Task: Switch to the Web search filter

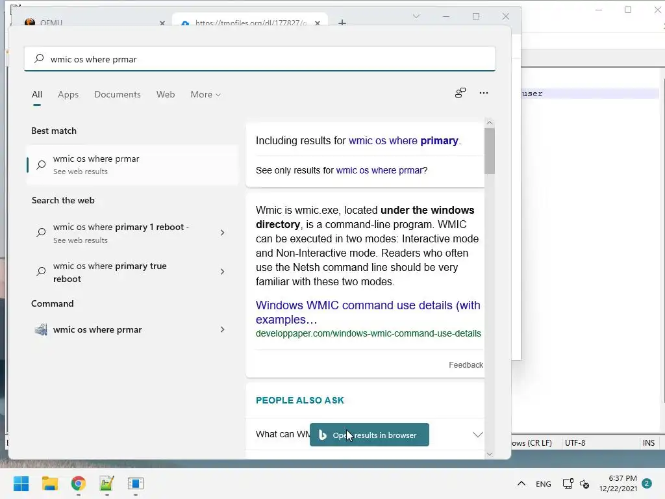Action: (166, 94)
